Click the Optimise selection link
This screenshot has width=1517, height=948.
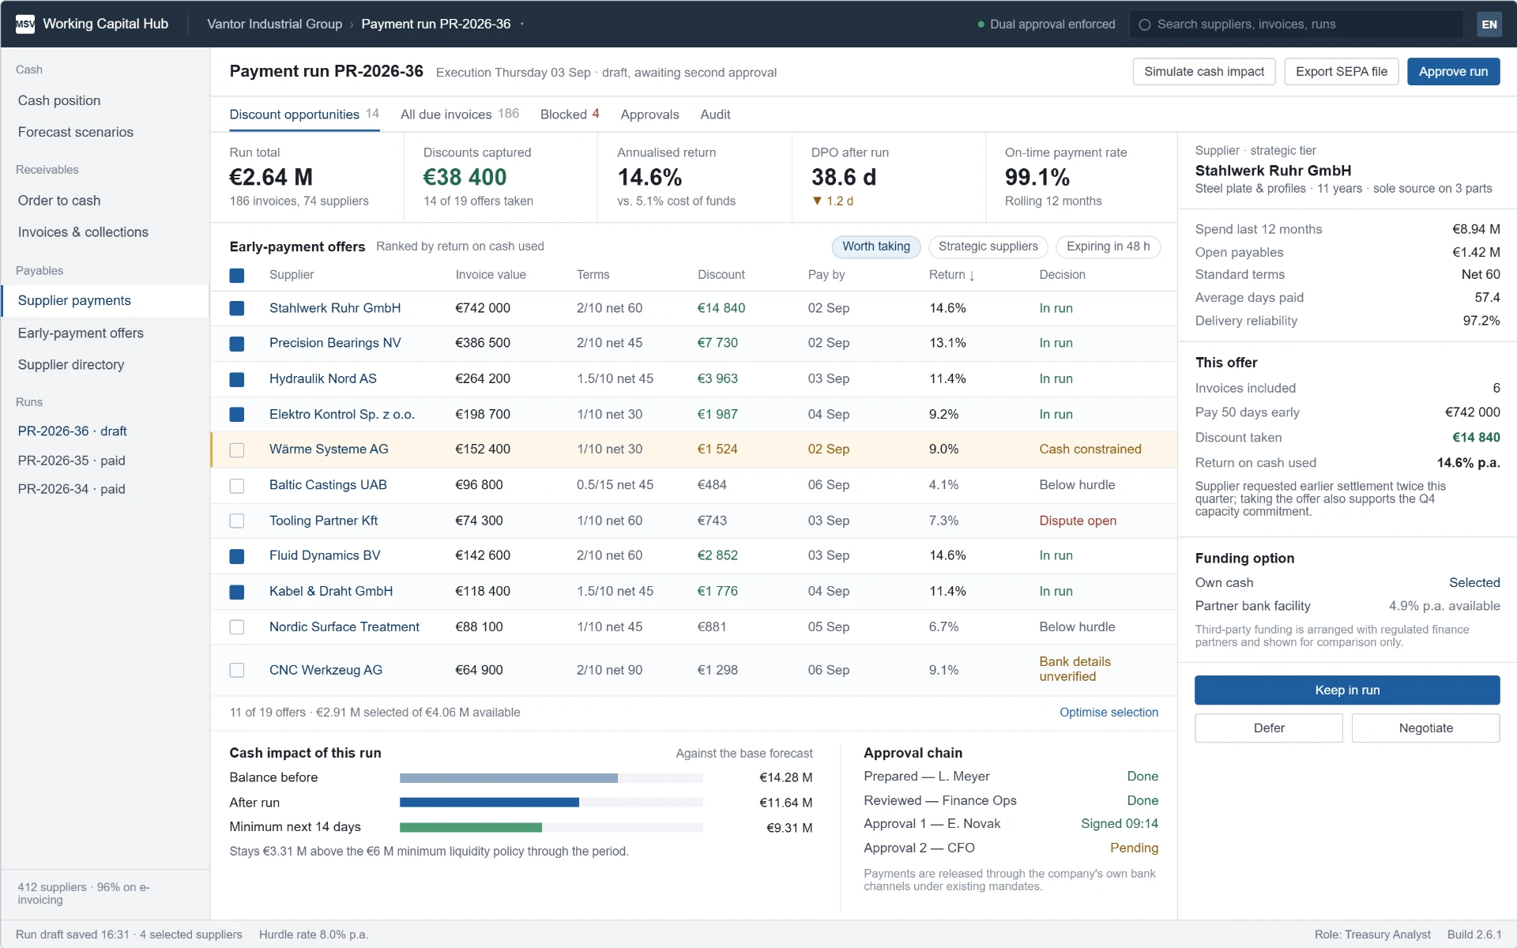pos(1109,713)
